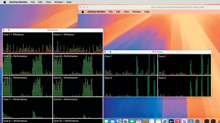Zoom the VM's CPU History window (green button)
Viewport: 220px width, 123px height.
(x=110, y=52)
